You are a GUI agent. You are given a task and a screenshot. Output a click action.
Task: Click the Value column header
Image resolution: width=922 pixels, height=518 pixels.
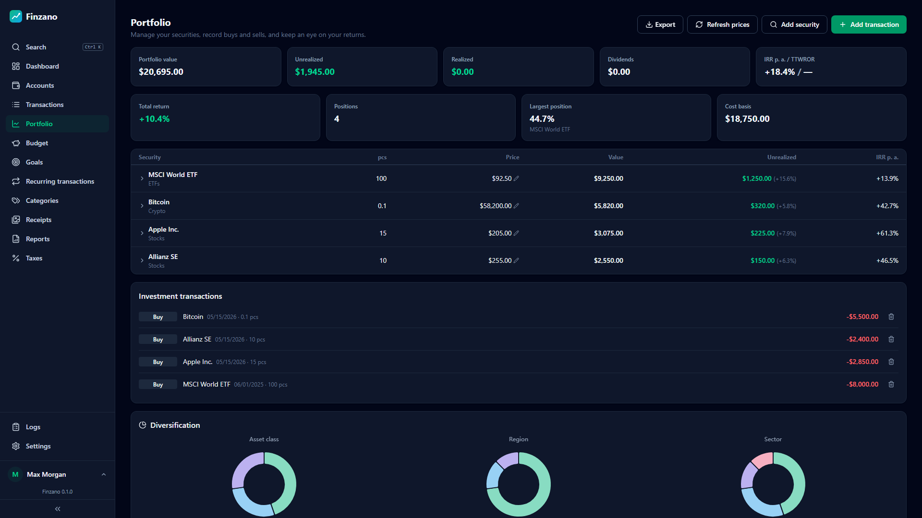click(616, 157)
